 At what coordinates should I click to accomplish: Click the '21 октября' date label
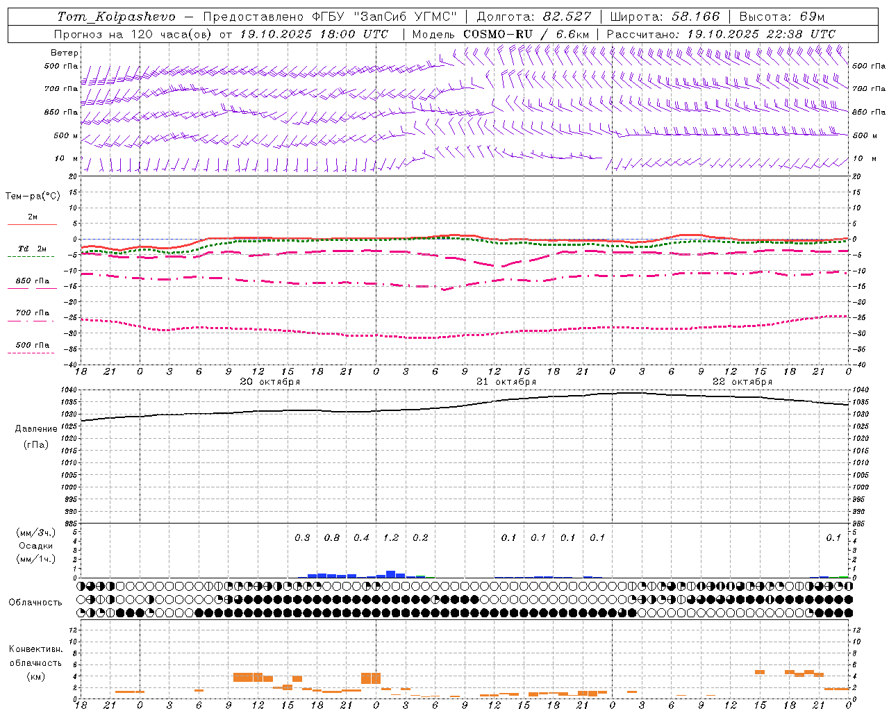[506, 382]
